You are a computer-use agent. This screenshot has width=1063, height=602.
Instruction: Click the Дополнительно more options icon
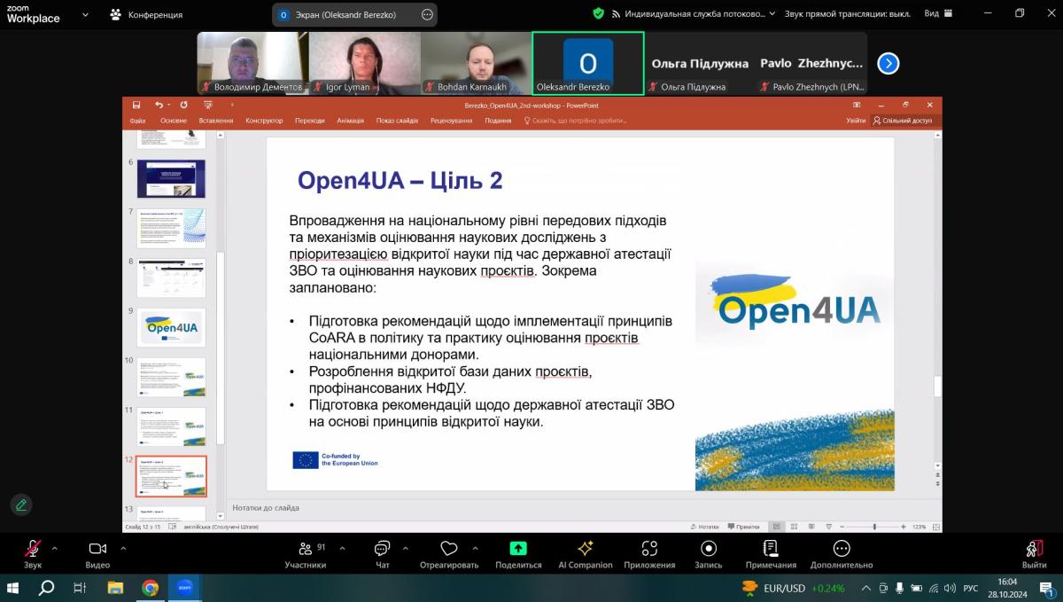(842, 549)
